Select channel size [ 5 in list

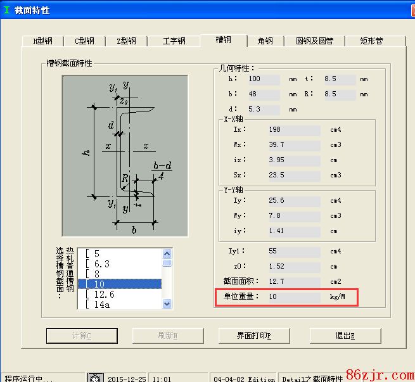tap(120, 254)
